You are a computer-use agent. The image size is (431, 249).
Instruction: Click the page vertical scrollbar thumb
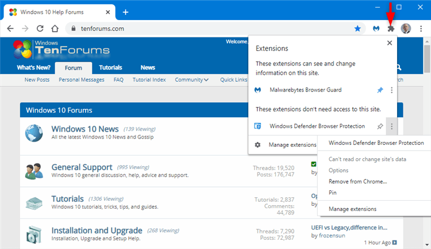coord(427,59)
